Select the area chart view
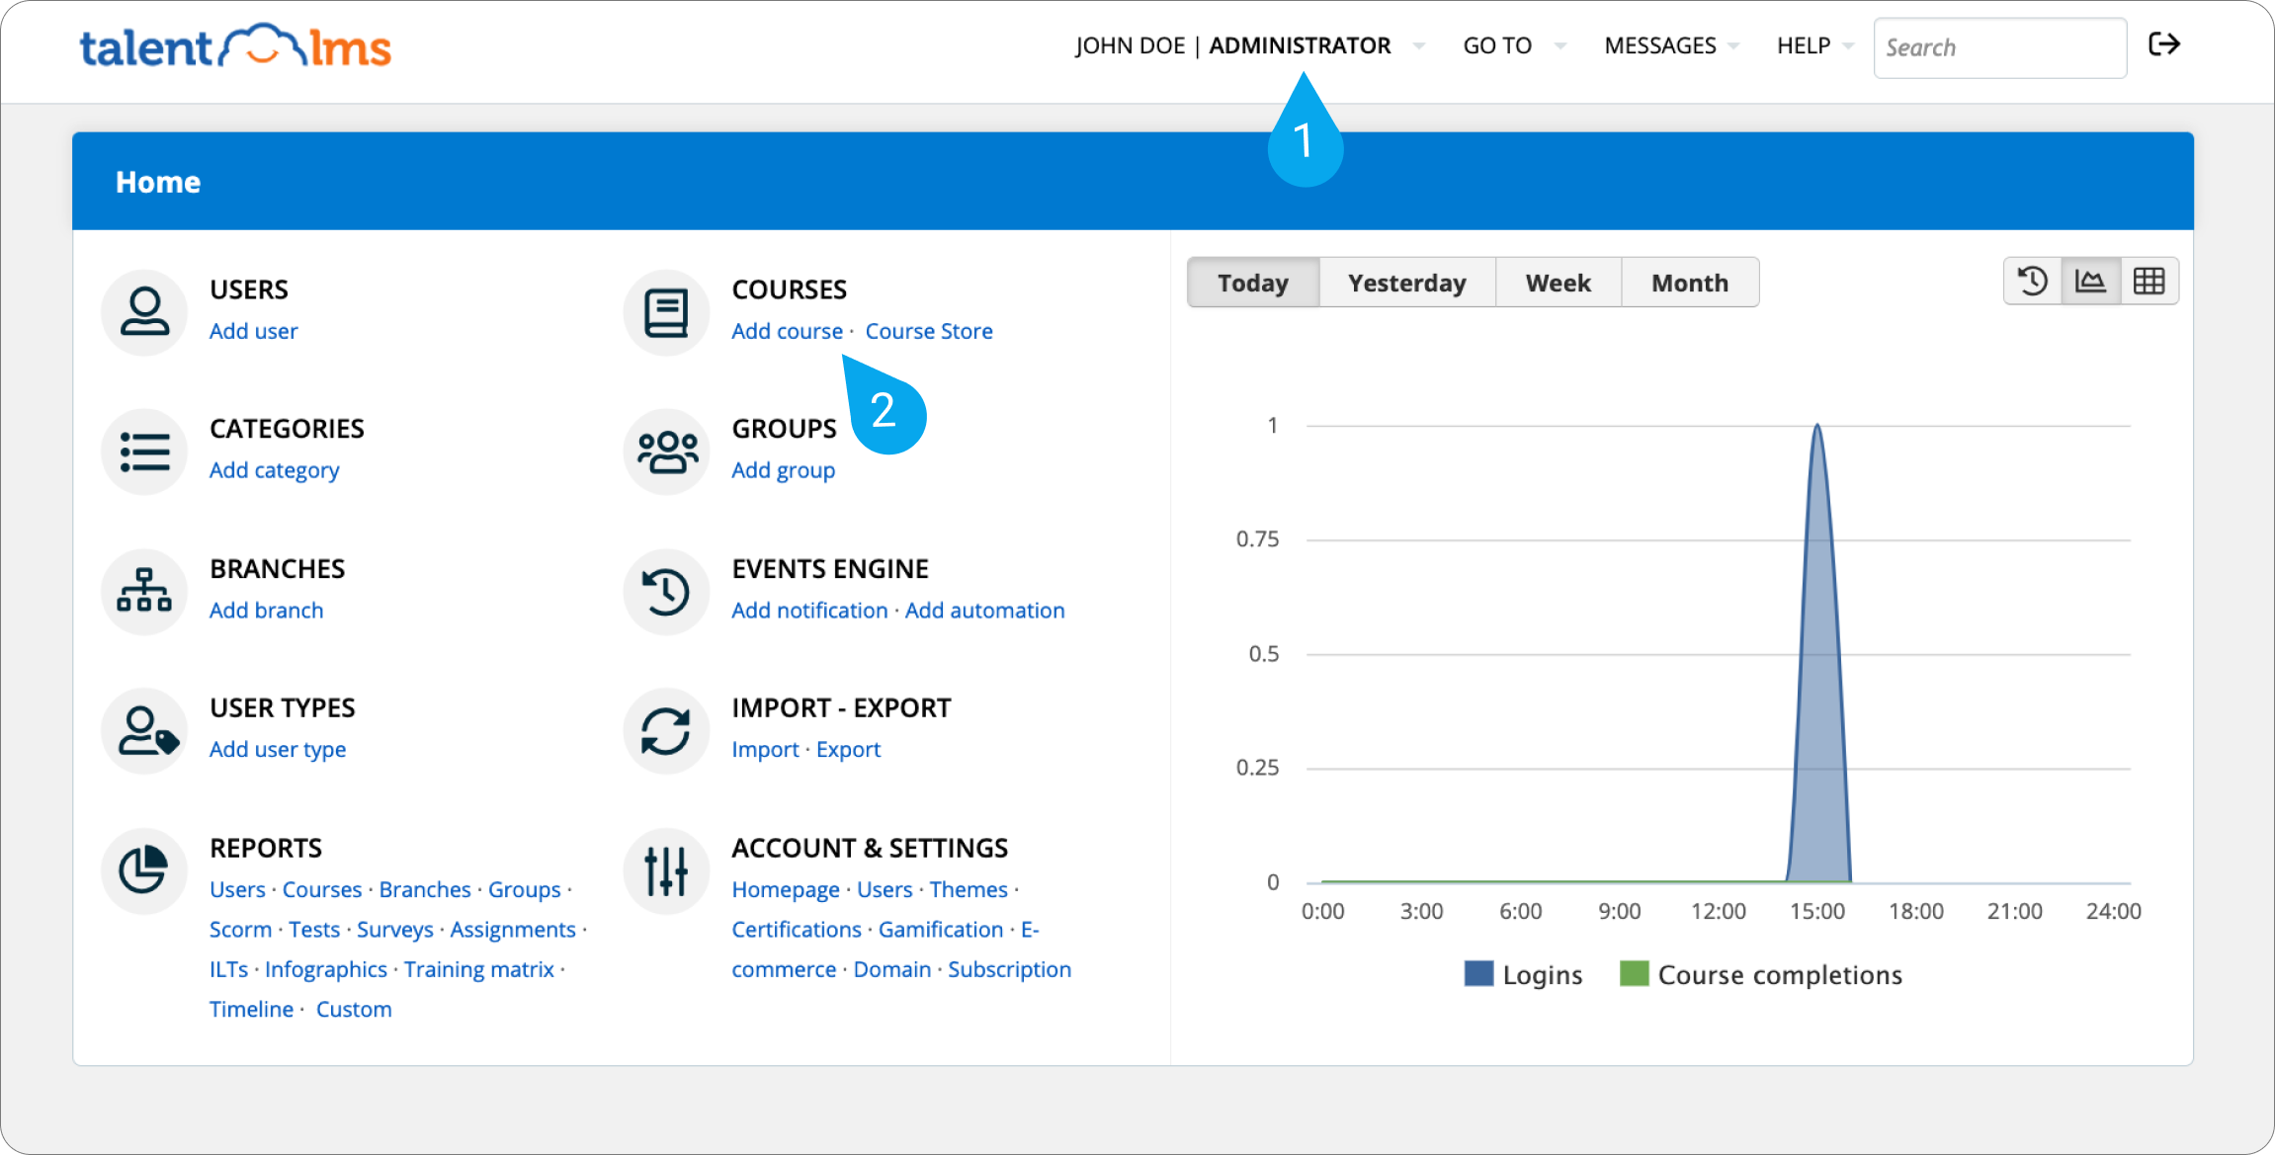The image size is (2275, 1155). pyautogui.click(x=2091, y=281)
